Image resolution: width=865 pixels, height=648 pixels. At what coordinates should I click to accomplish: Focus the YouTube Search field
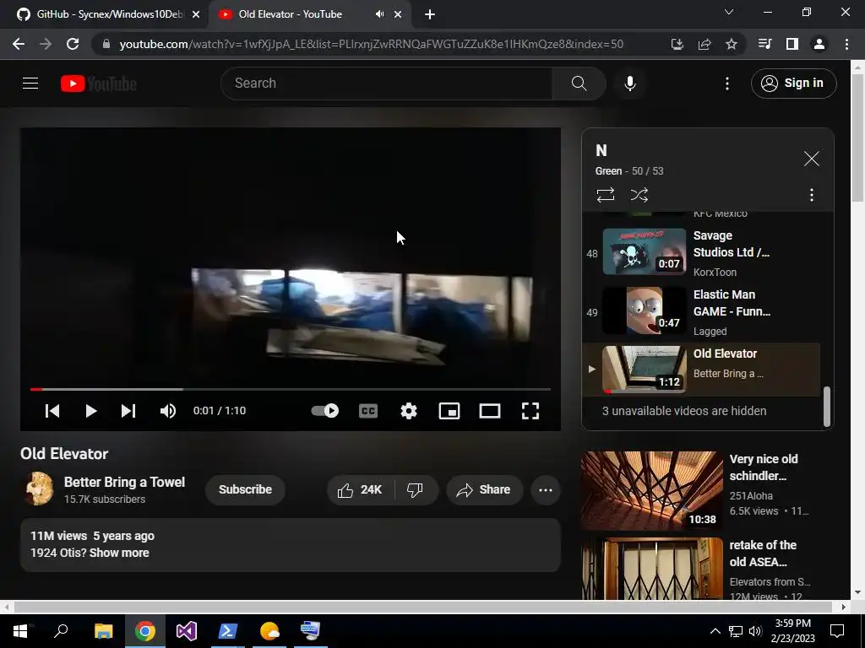tap(386, 84)
